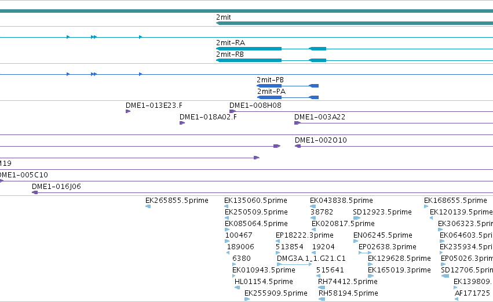Select the 2mit gene feature label
Screen dimensions: 493x302
[x=224, y=17]
